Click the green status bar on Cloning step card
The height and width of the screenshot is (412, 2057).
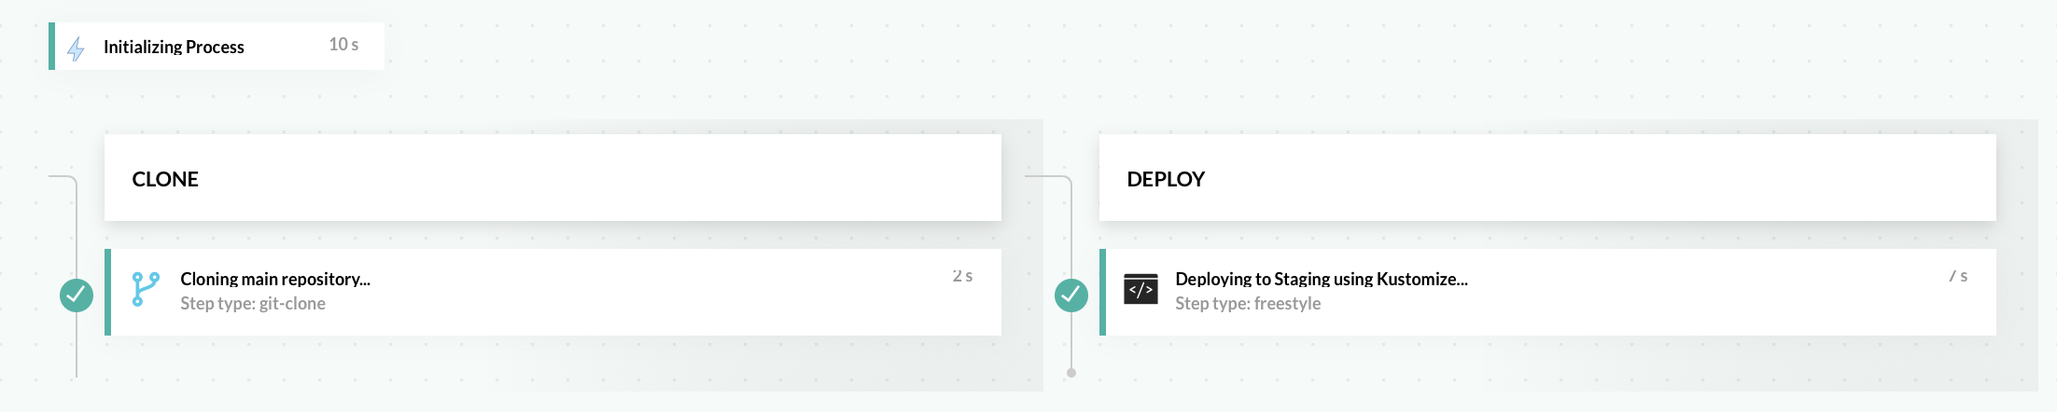tap(108, 292)
